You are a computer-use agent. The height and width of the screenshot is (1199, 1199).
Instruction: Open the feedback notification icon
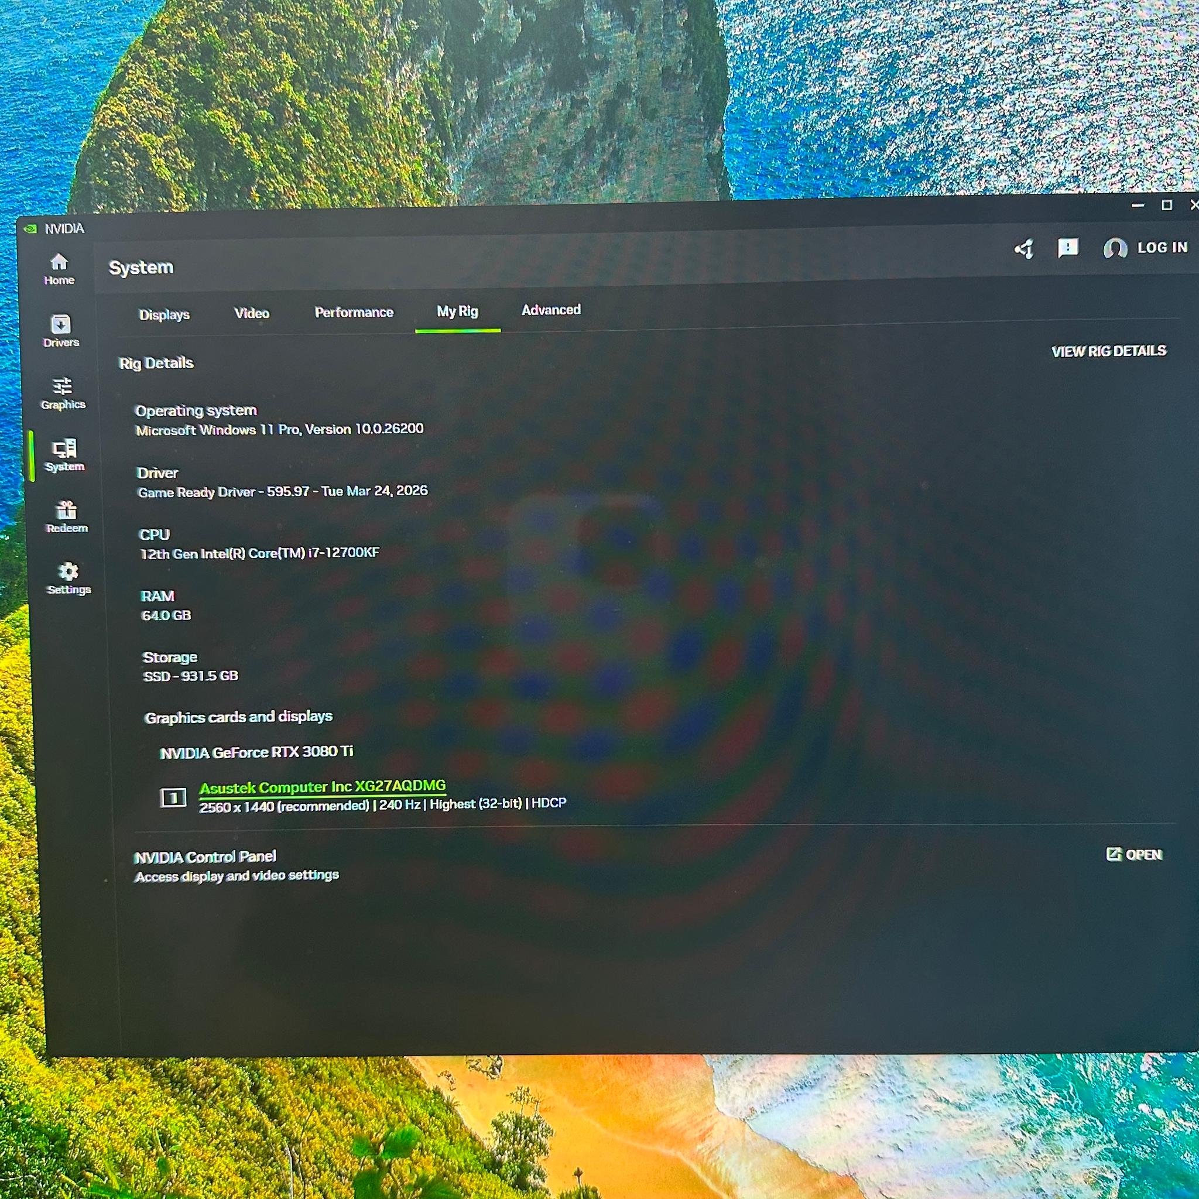[1068, 248]
